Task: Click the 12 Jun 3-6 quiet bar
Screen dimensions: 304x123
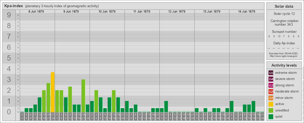Action: tap(166, 106)
